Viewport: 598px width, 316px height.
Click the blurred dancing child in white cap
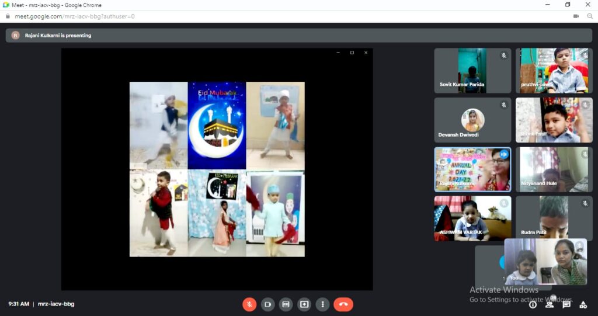159,126
